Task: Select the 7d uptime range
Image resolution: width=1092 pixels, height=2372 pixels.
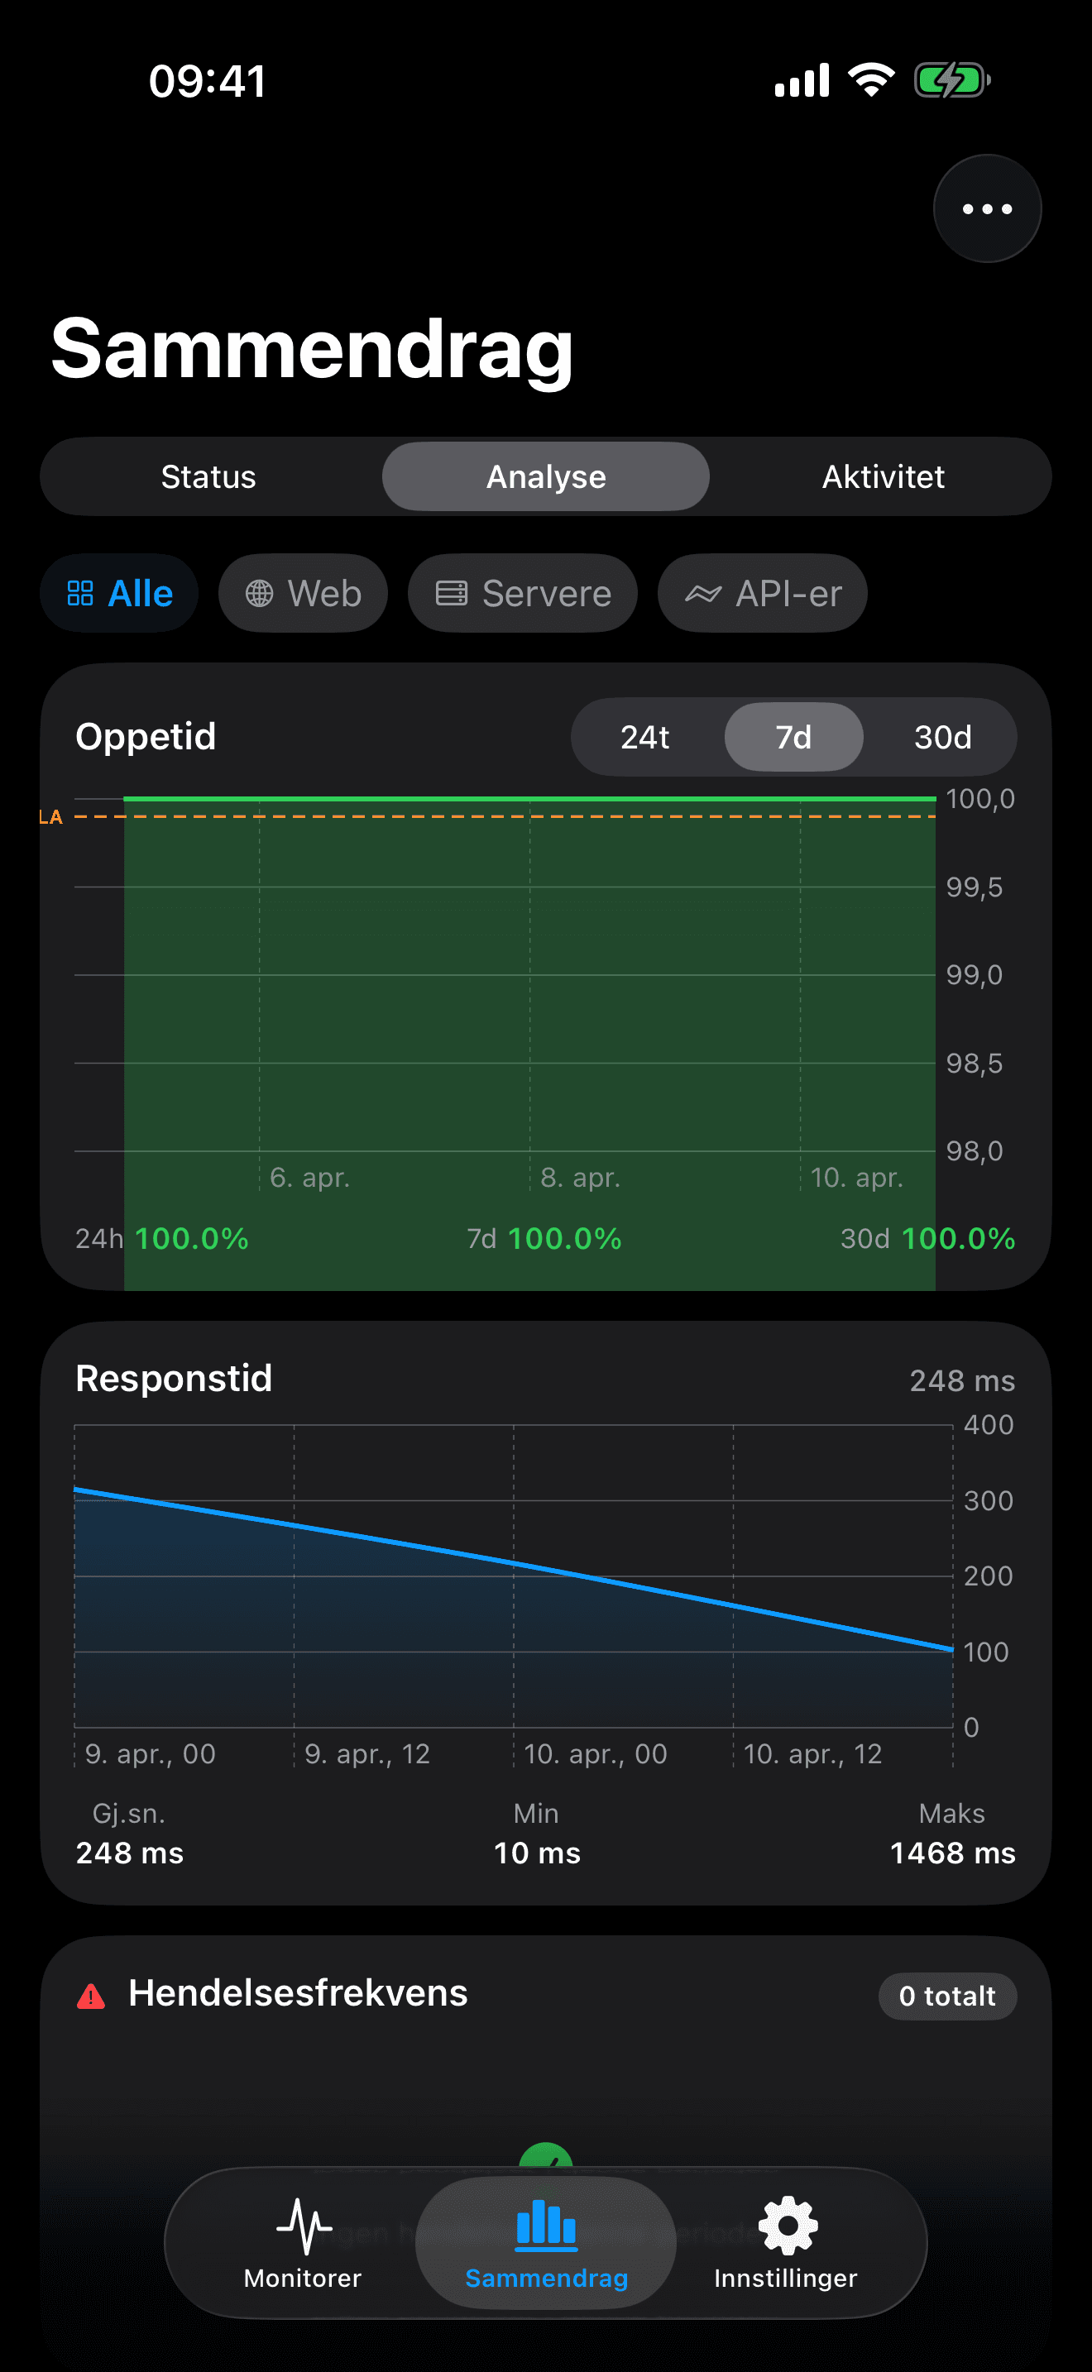Action: coord(793,738)
